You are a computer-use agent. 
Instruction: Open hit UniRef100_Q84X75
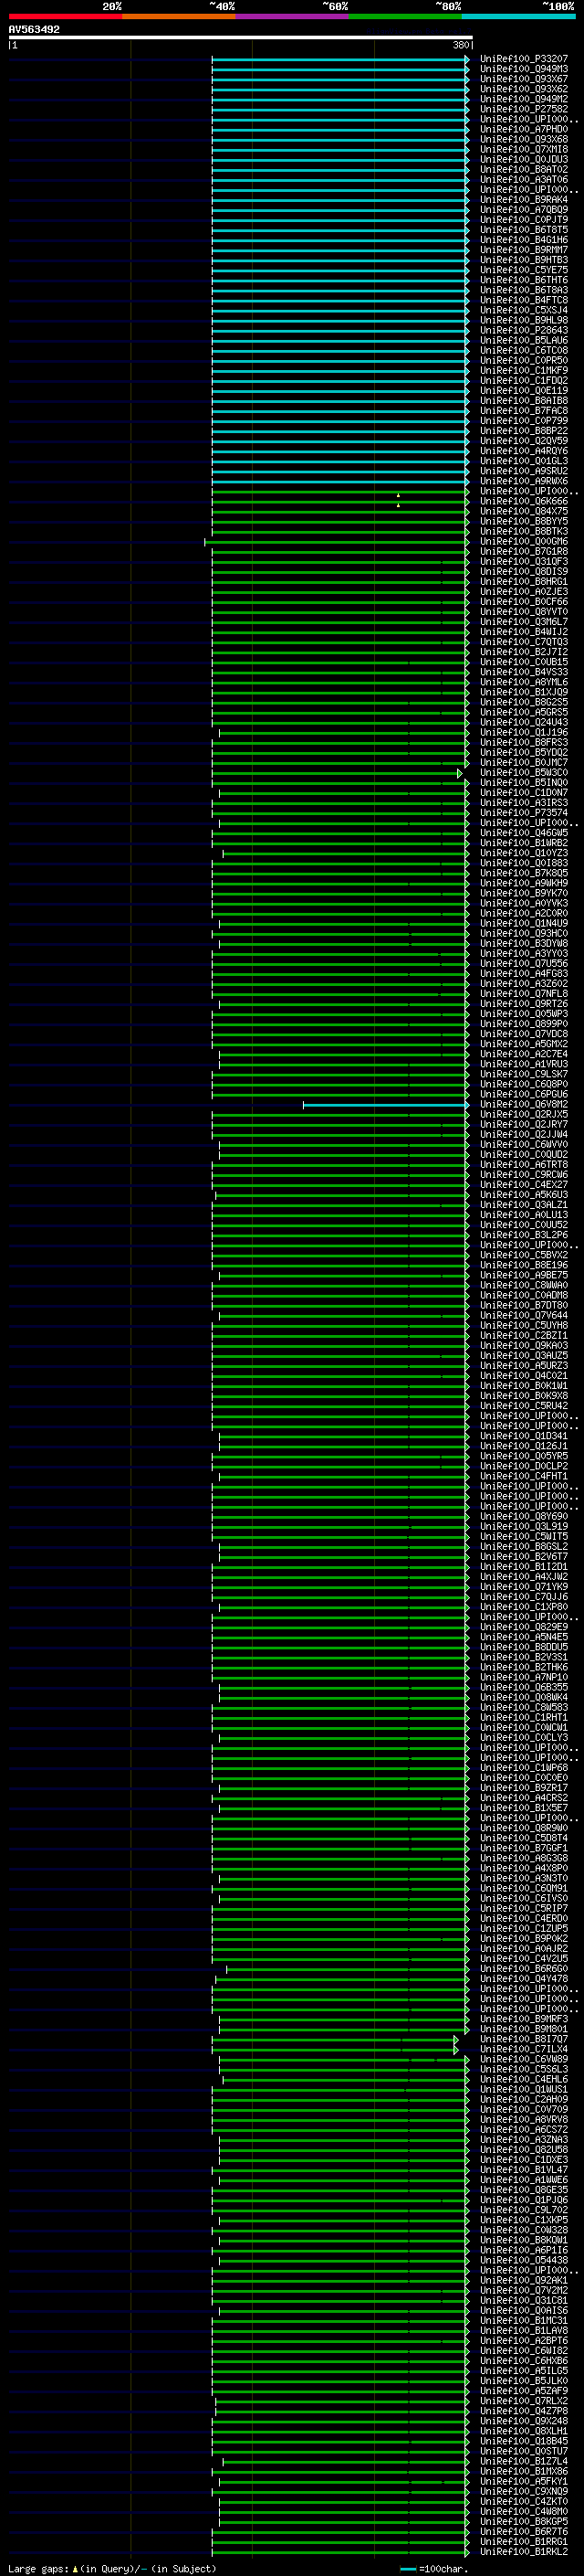click(524, 511)
